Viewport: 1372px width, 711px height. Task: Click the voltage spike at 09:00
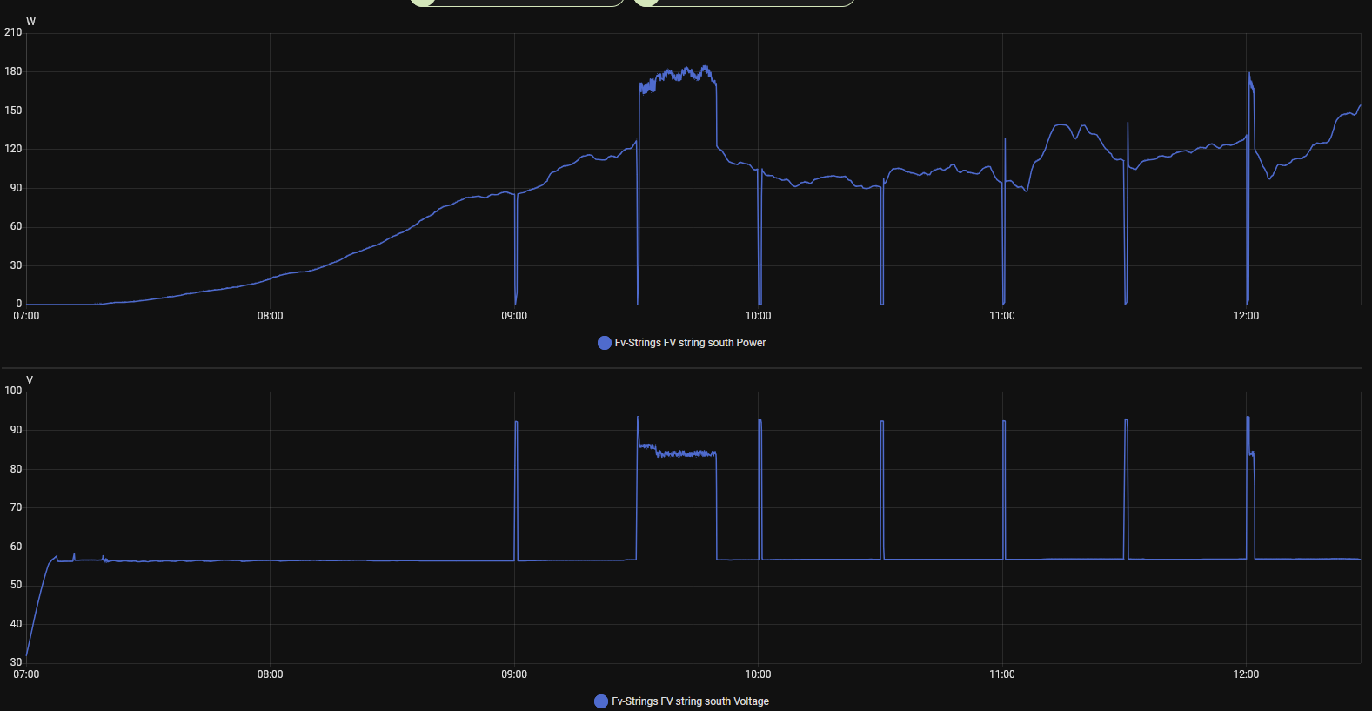[517, 487]
